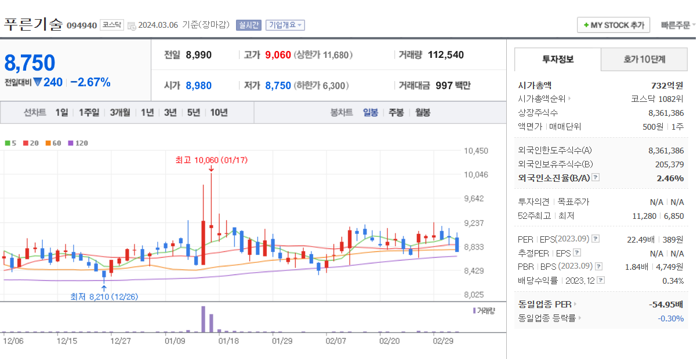Click the 하한가 6,300 text
Screen dimensions: 697x359
pos(321,86)
